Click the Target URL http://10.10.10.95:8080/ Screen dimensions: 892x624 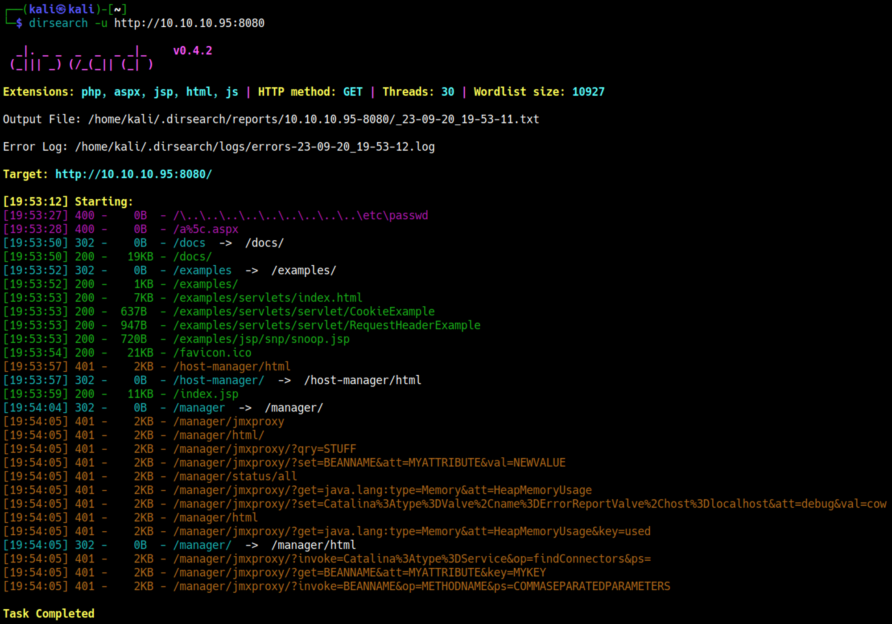click(x=133, y=174)
